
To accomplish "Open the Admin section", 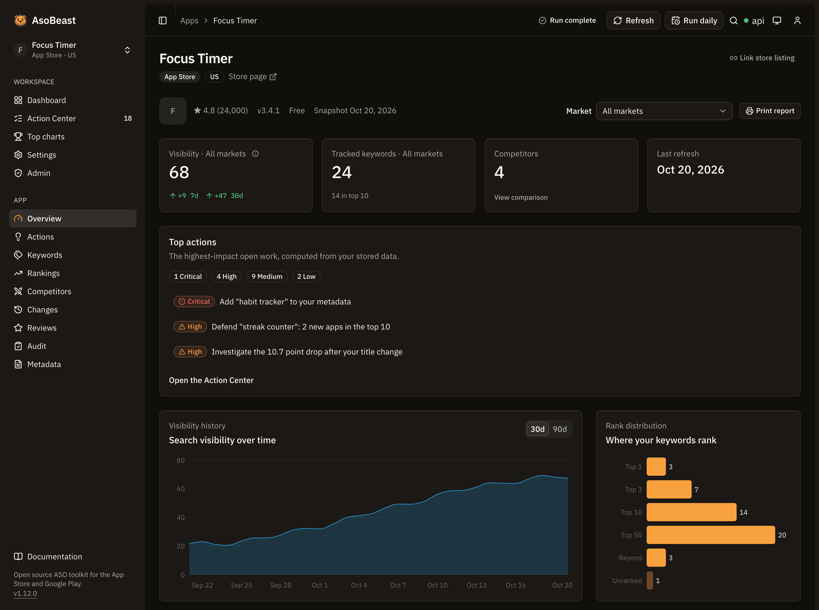I will (73, 173).
